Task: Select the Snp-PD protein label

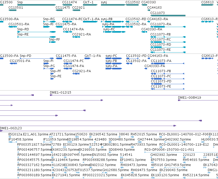Action: pyautogui.click(x=25, y=56)
